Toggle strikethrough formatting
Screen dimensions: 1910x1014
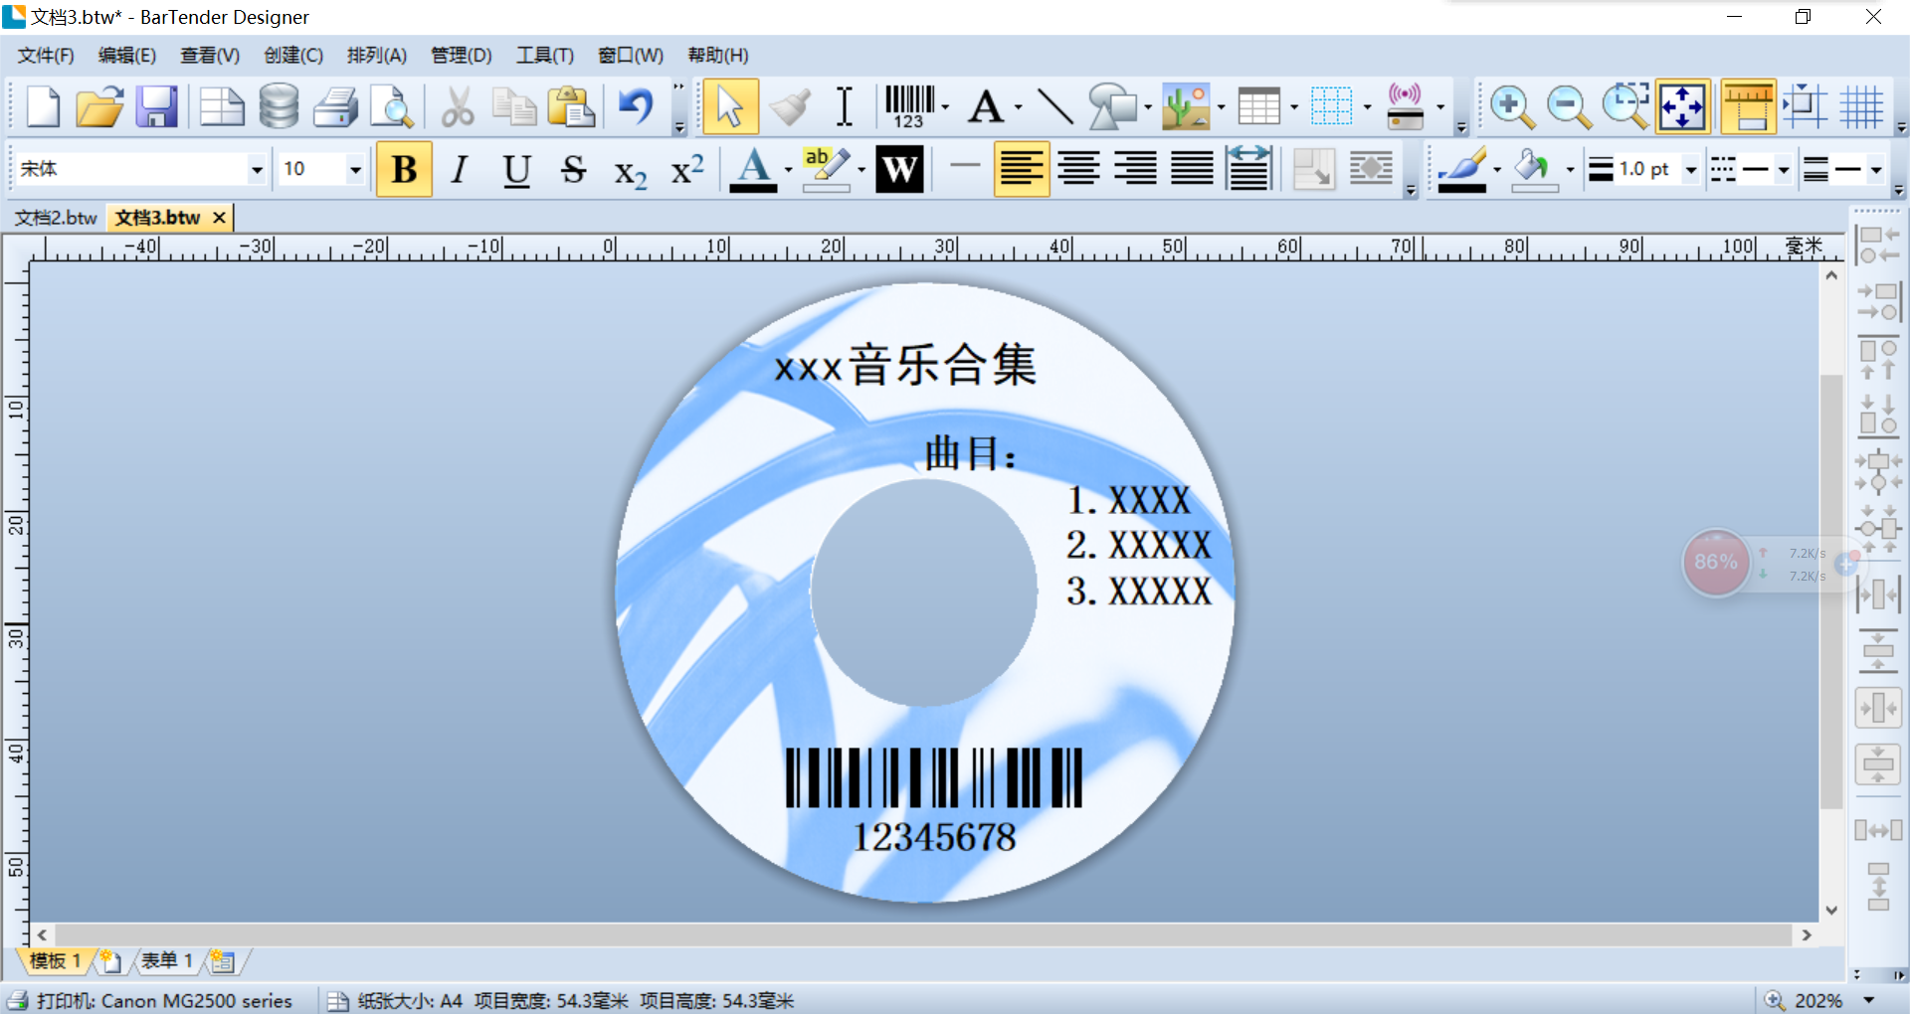coord(573,169)
